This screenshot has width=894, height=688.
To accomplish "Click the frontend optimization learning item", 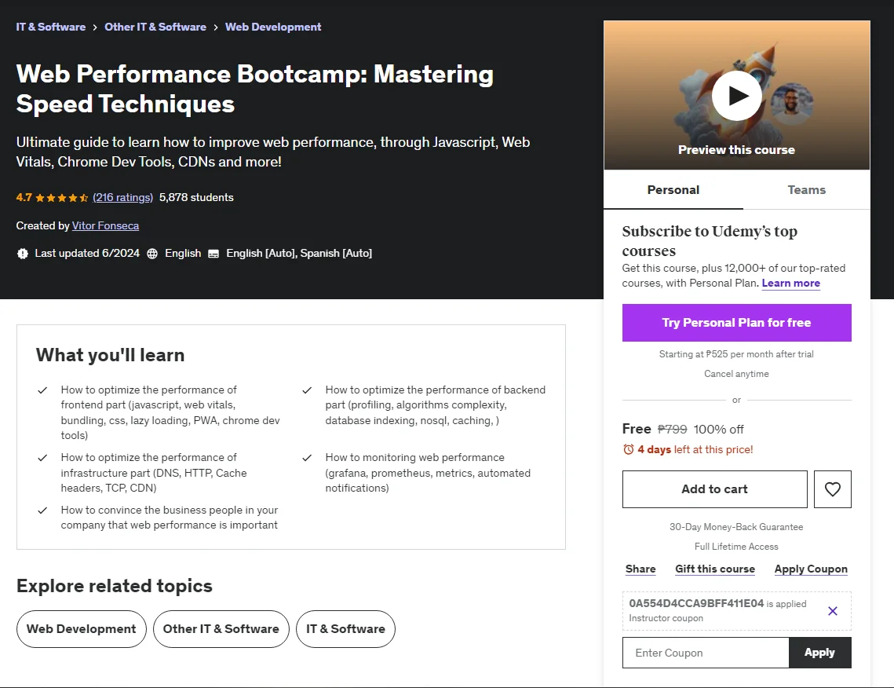I will (170, 412).
